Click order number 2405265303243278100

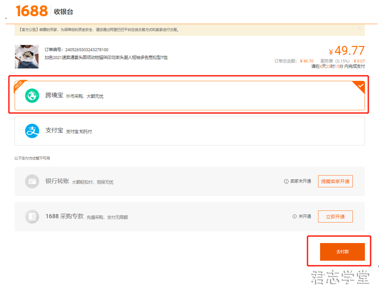(87, 50)
